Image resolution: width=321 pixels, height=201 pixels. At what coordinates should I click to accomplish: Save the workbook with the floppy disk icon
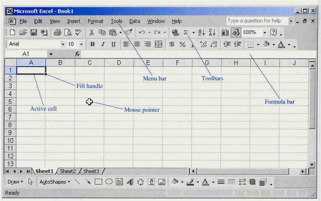coord(34,32)
